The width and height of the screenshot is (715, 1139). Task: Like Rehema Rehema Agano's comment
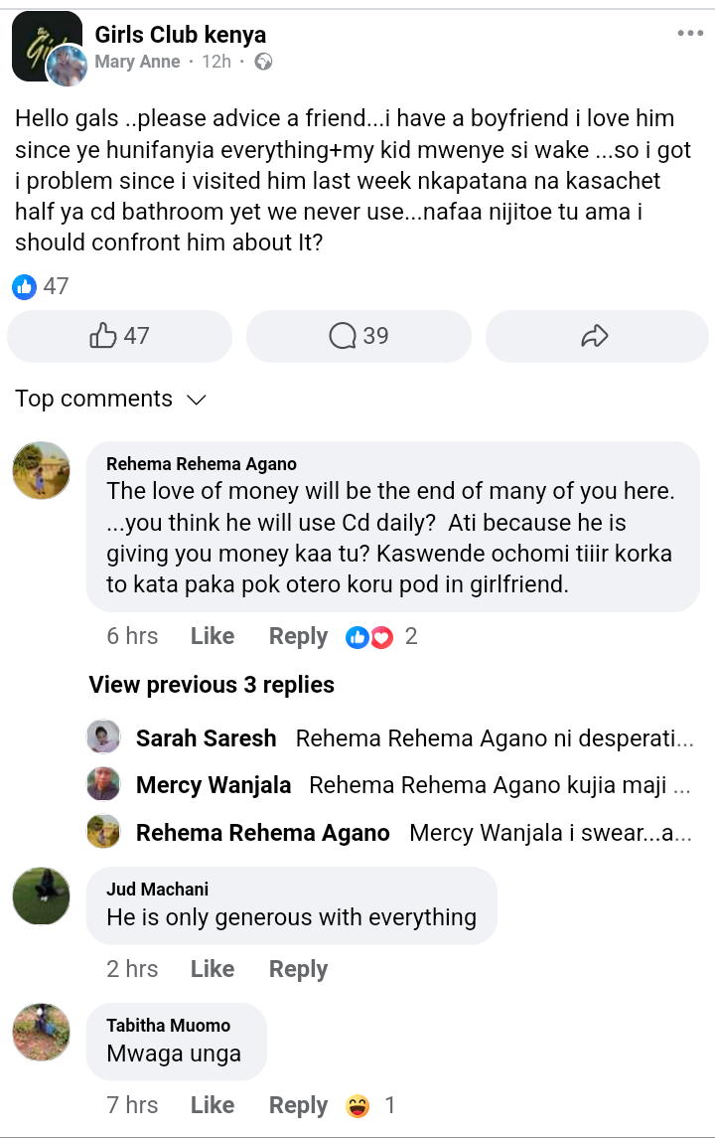pyautogui.click(x=212, y=636)
